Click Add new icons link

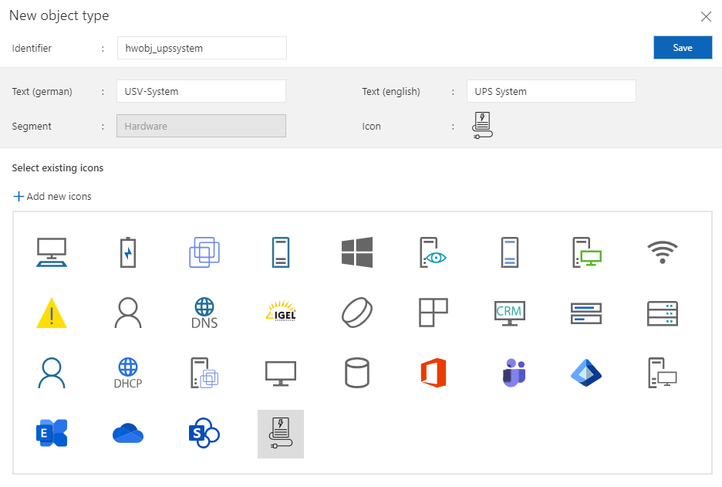52,197
